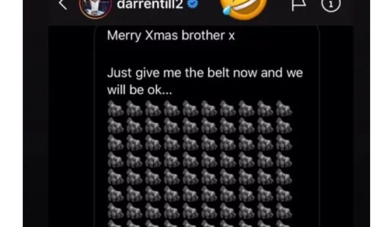The width and height of the screenshot is (376, 227).
Task: Click last gorilla emoji in fifth row
Action: coord(284,177)
